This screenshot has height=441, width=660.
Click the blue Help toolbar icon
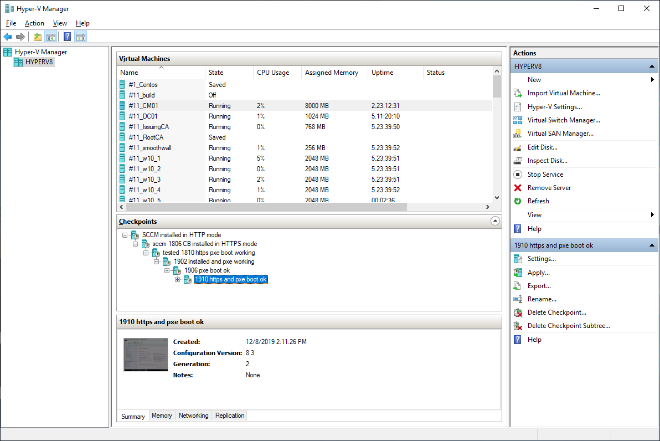click(68, 37)
